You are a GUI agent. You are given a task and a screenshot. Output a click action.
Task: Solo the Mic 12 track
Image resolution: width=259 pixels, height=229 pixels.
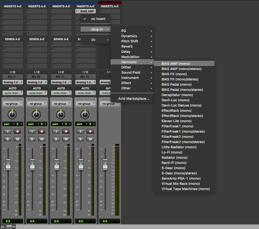point(80,139)
